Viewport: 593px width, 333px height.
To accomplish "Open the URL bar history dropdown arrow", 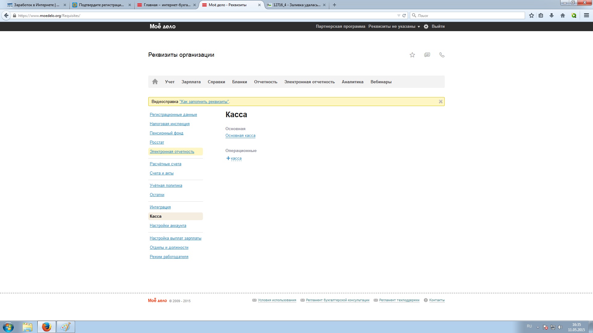I will (x=399, y=15).
